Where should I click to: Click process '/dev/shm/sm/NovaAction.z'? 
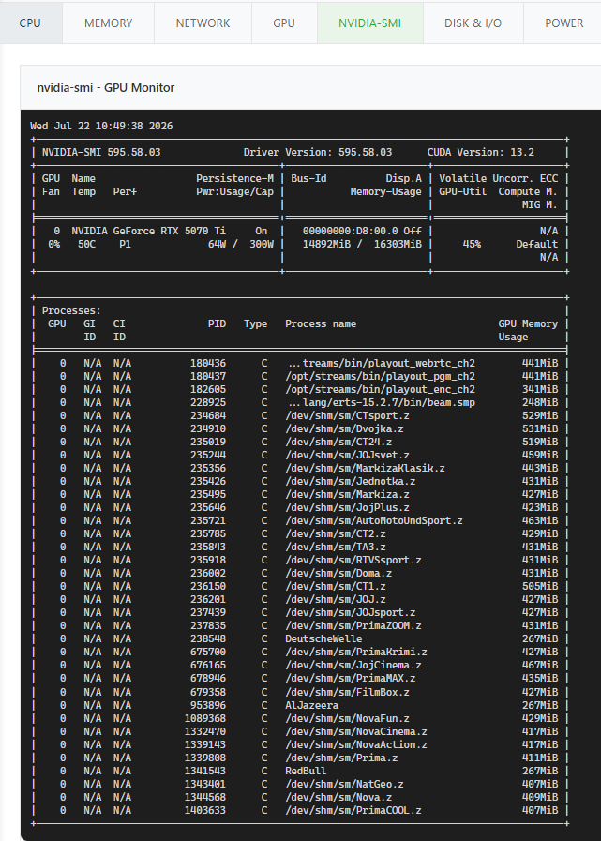tap(356, 745)
